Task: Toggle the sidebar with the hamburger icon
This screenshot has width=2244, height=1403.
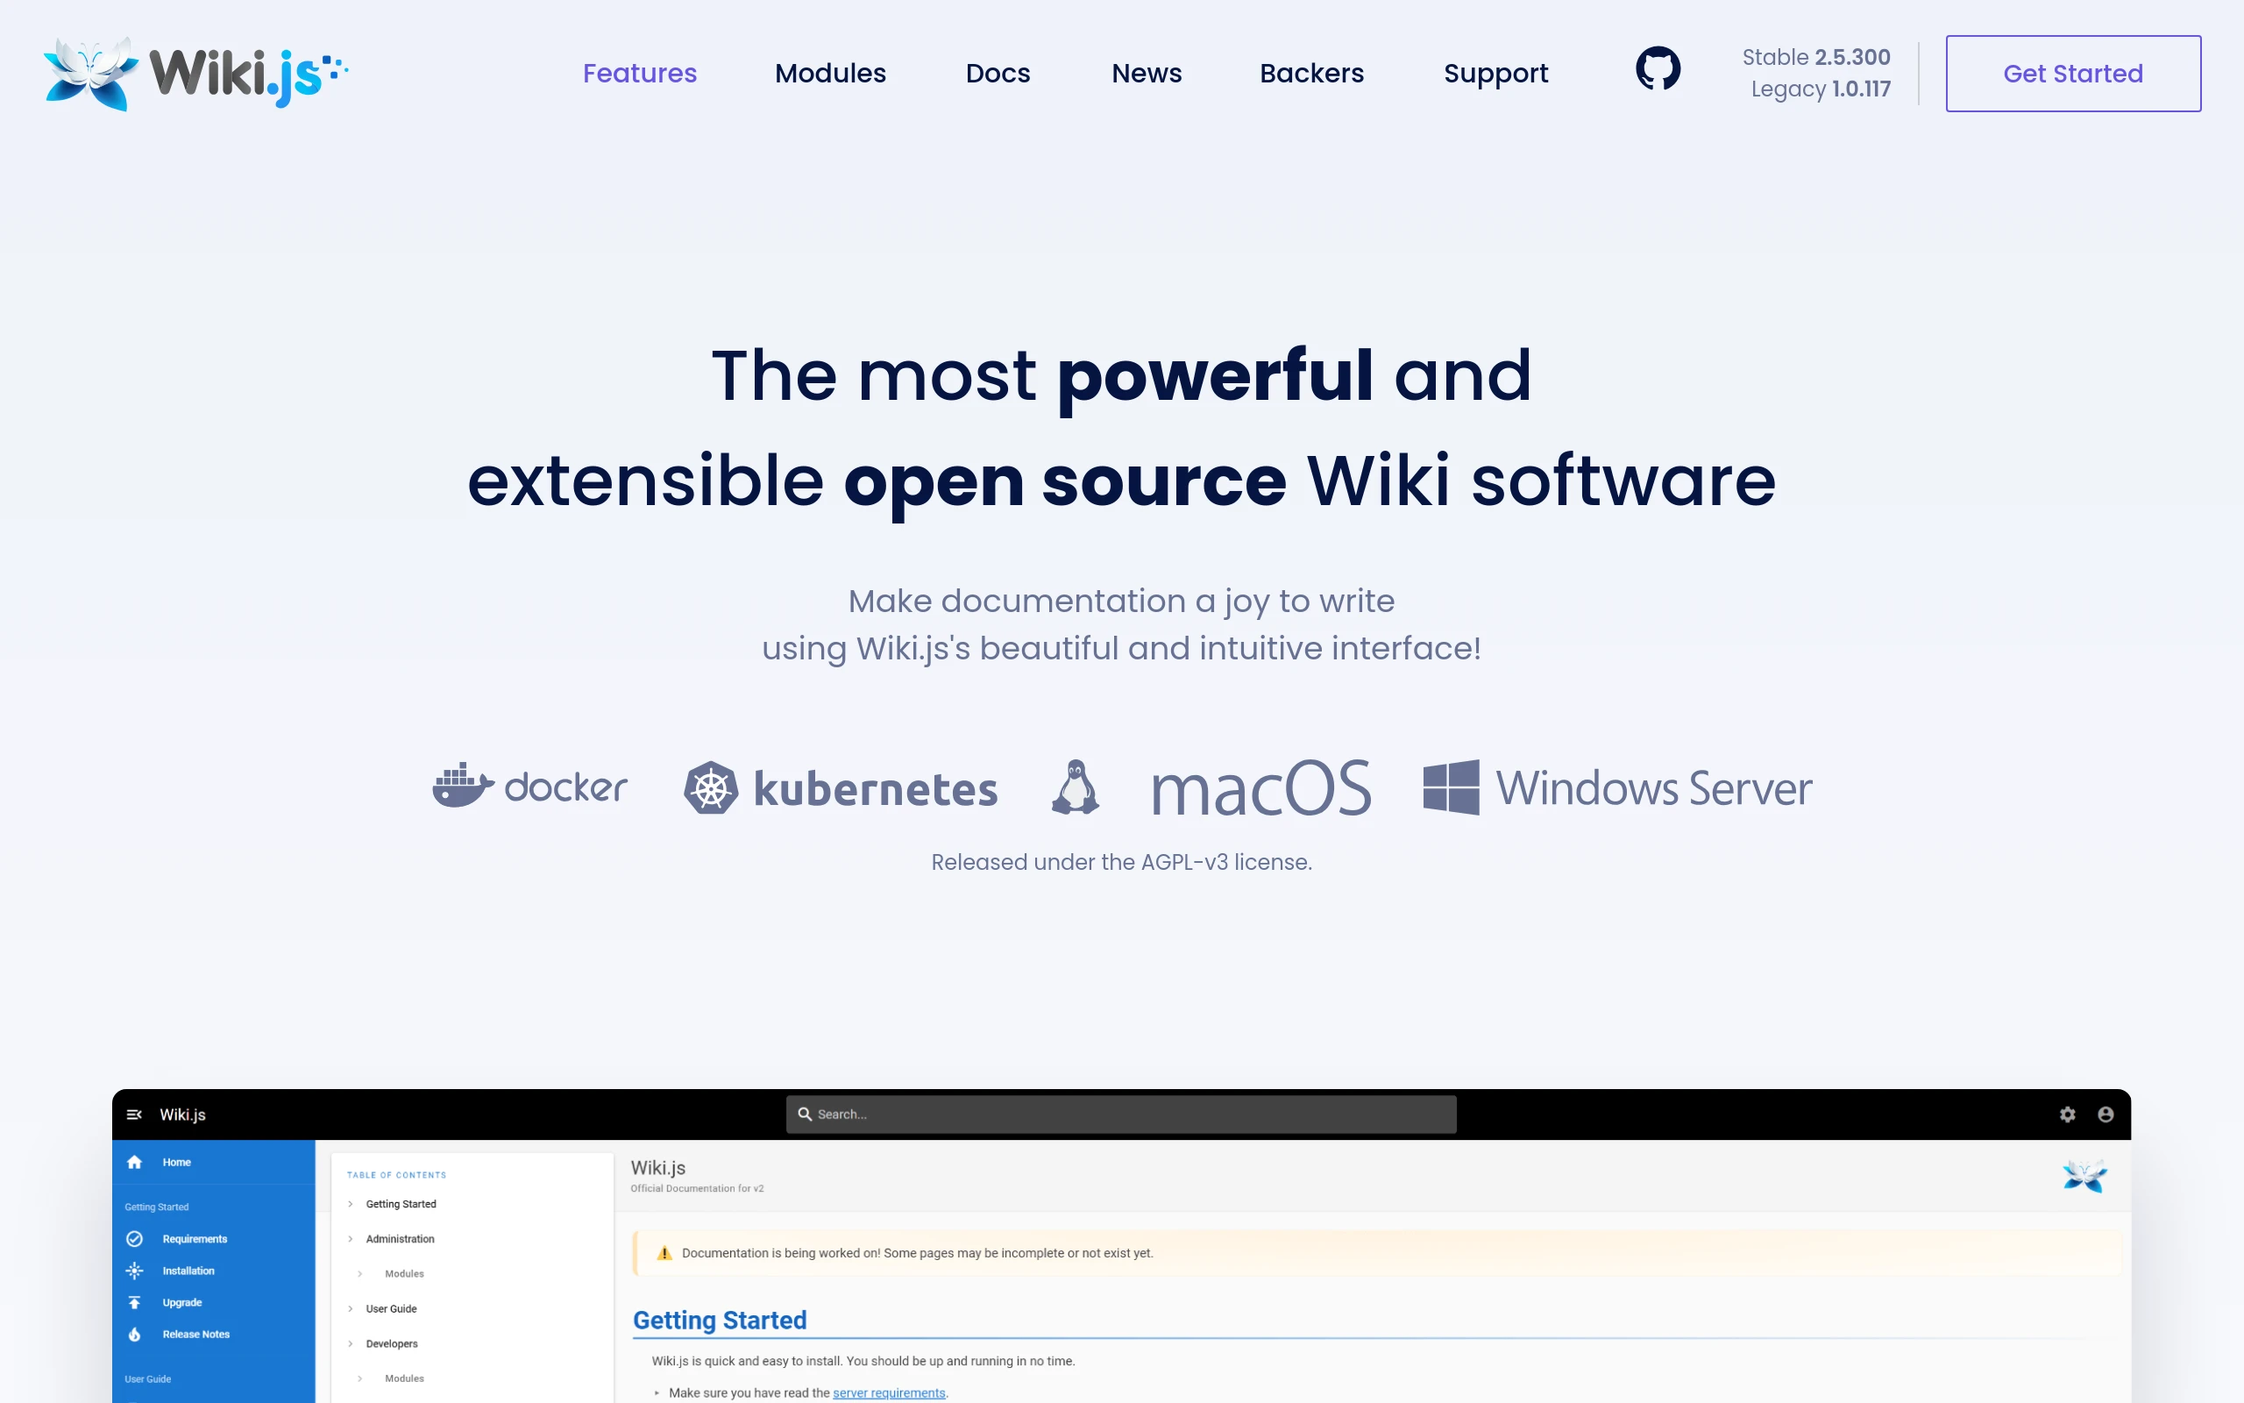Action: pos(135,1115)
